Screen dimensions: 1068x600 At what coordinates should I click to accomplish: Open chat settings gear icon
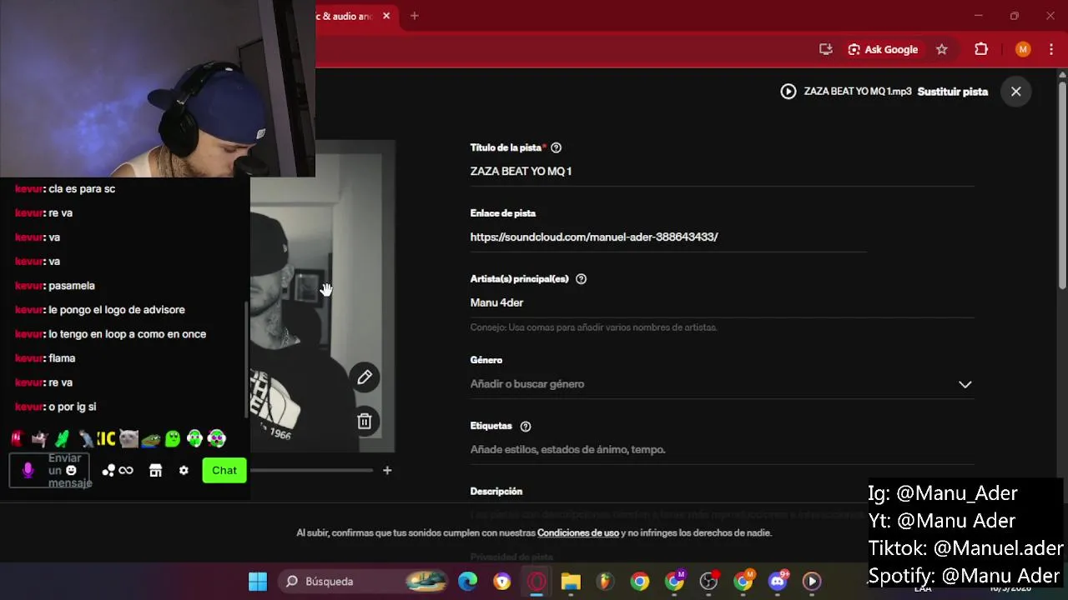[x=184, y=471]
